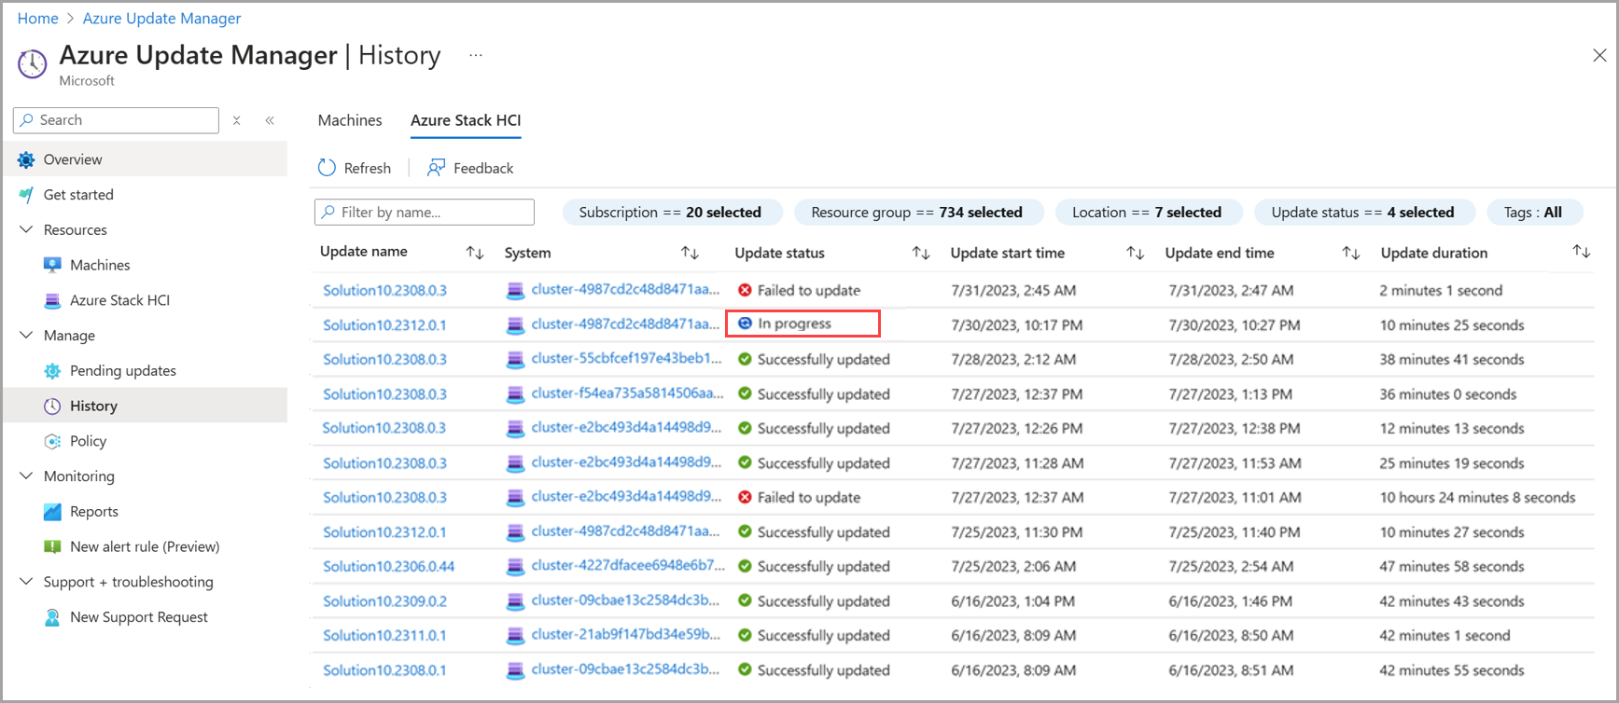
Task: Sort by System column arrows
Action: pos(690,253)
